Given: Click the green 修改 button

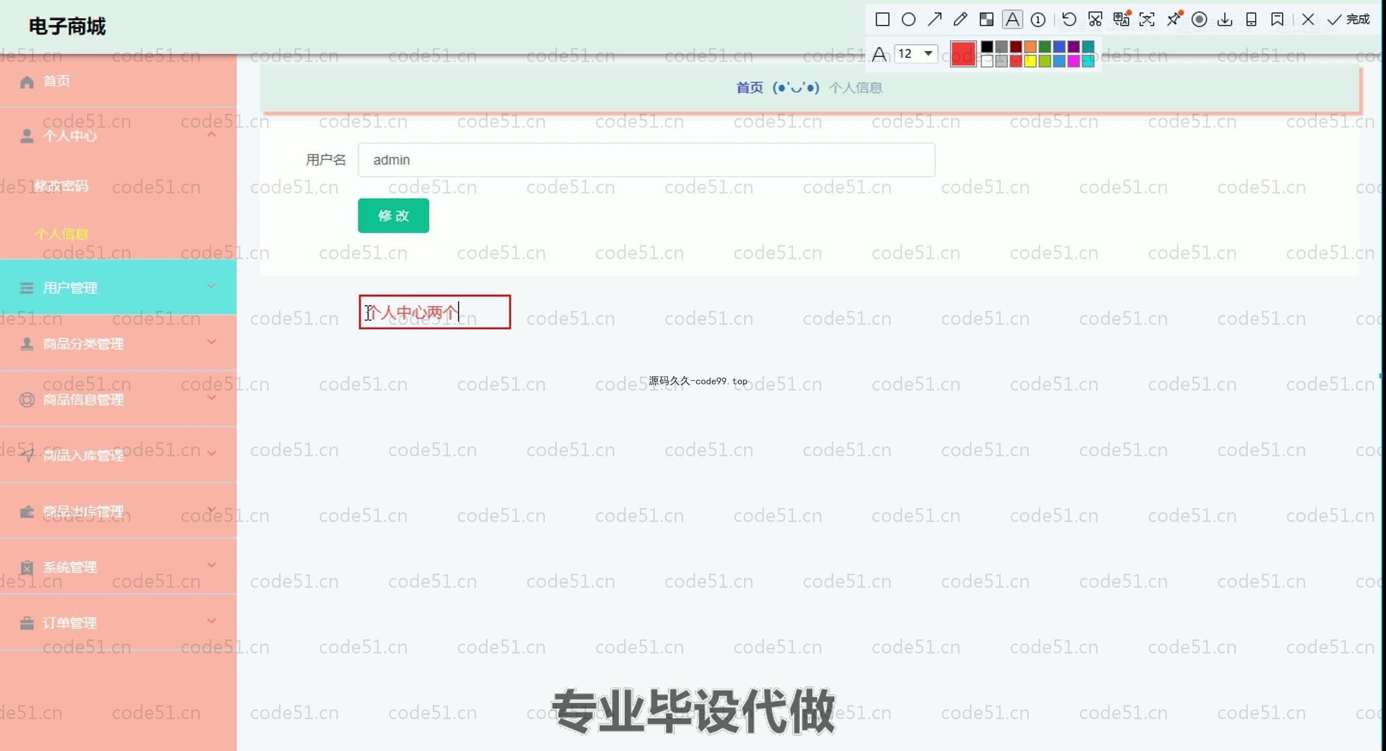Looking at the screenshot, I should tap(393, 216).
